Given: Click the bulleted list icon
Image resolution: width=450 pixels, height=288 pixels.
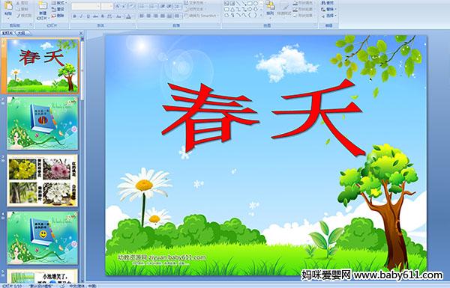Looking at the screenshot, I should 142,6.
